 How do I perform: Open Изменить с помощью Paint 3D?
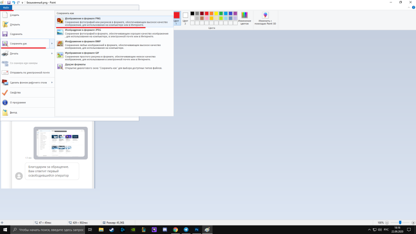pyautogui.click(x=265, y=18)
